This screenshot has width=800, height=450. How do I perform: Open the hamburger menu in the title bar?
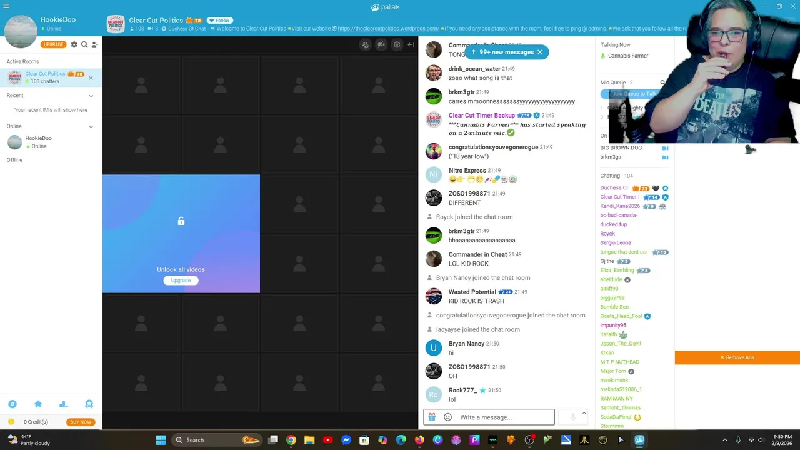6,6
